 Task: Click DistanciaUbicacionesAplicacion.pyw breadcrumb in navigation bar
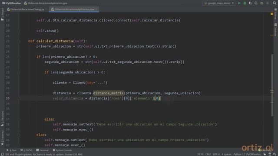tap(46, 3)
